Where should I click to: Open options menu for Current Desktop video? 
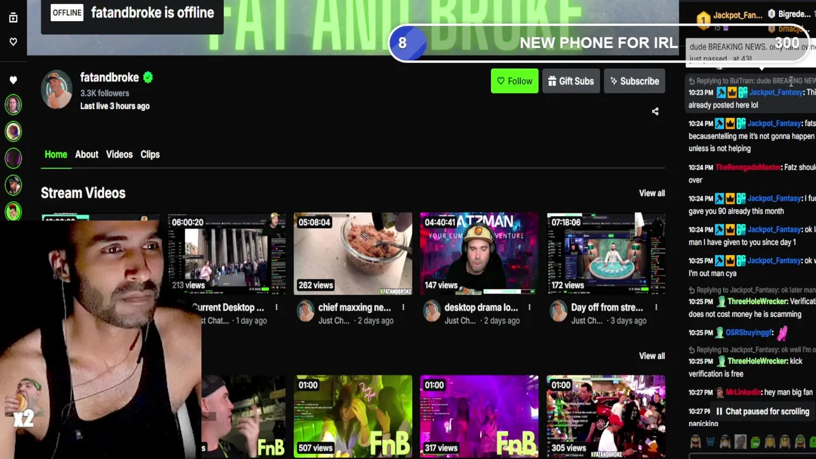click(x=277, y=307)
